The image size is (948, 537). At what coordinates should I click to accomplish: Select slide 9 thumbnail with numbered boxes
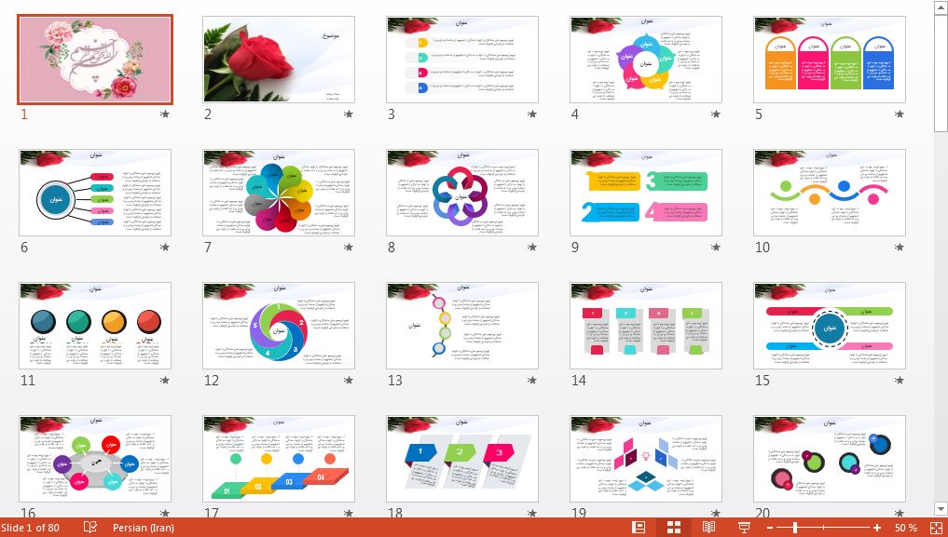coord(646,193)
